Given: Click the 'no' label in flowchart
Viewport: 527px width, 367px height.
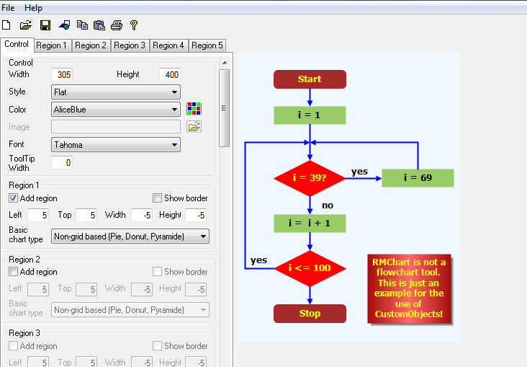Looking at the screenshot, I should click(328, 205).
